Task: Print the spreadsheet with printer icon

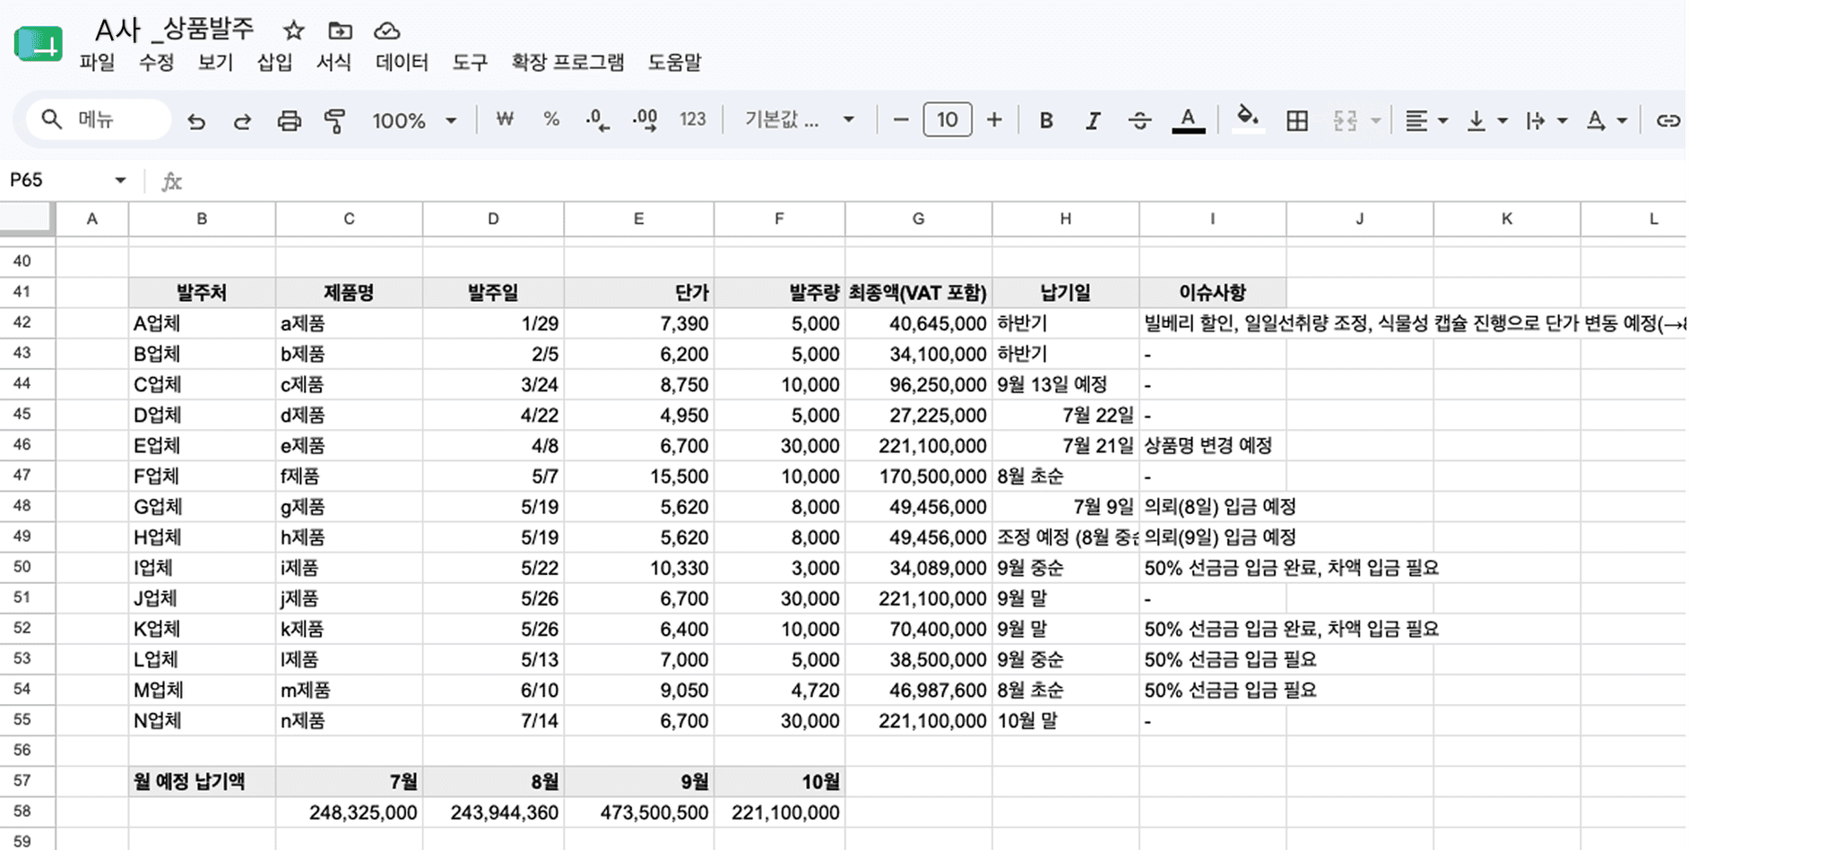Action: coord(289,121)
